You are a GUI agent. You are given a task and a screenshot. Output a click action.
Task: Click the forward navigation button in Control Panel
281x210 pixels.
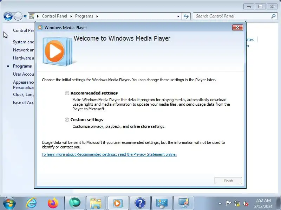[18, 16]
